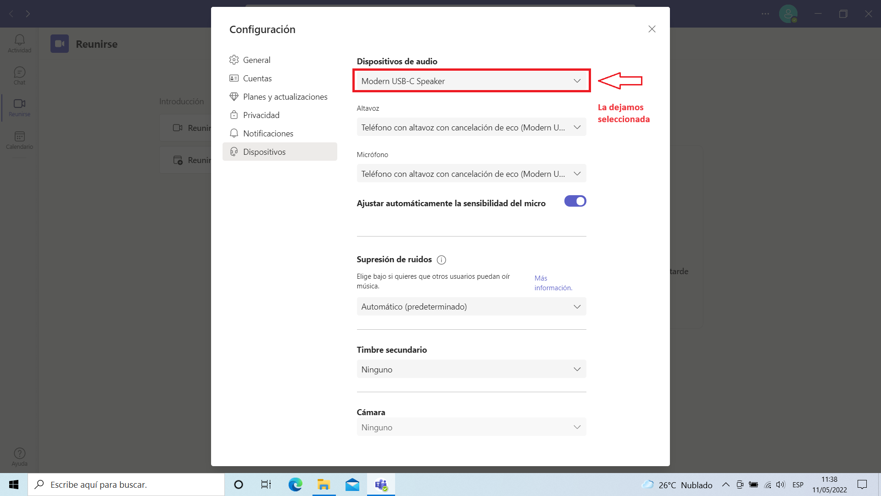The image size is (881, 496).
Task: Toggle automatic microphone sensitivity switch
Action: (x=575, y=201)
